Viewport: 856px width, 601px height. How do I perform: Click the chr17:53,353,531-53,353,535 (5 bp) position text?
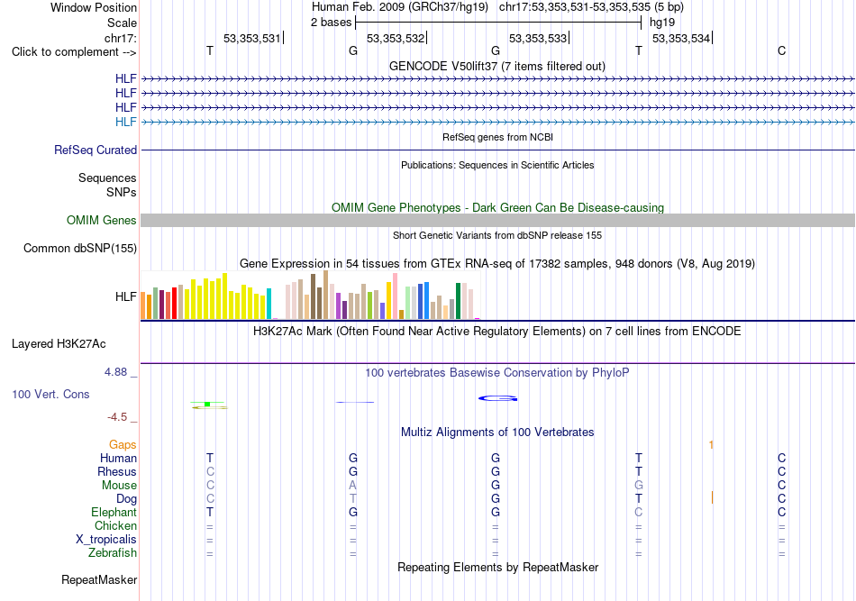pyautogui.click(x=591, y=7)
